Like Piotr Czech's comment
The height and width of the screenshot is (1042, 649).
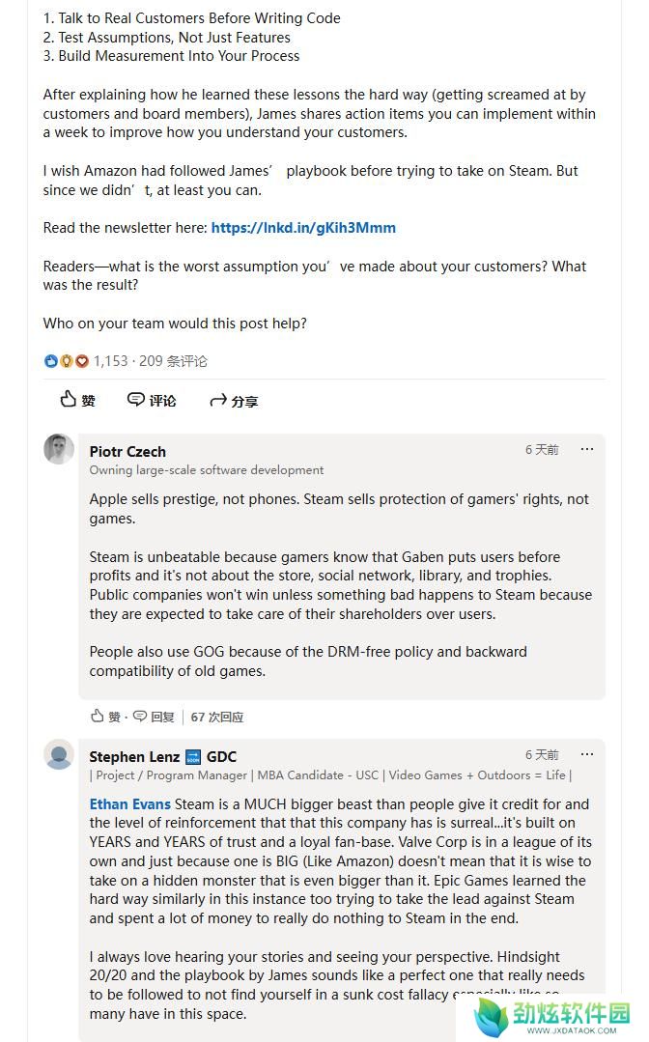point(105,717)
